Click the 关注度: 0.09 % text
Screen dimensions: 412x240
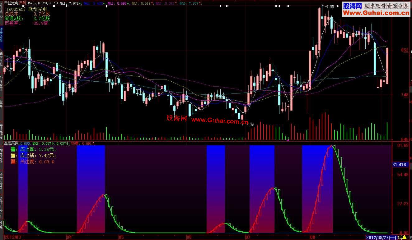(x=37, y=162)
